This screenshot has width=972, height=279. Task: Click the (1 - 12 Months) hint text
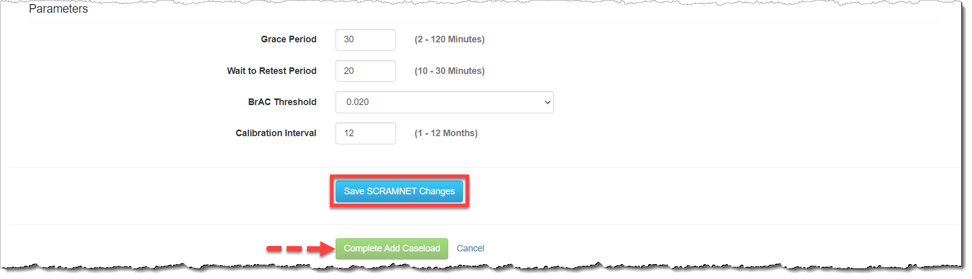(446, 133)
